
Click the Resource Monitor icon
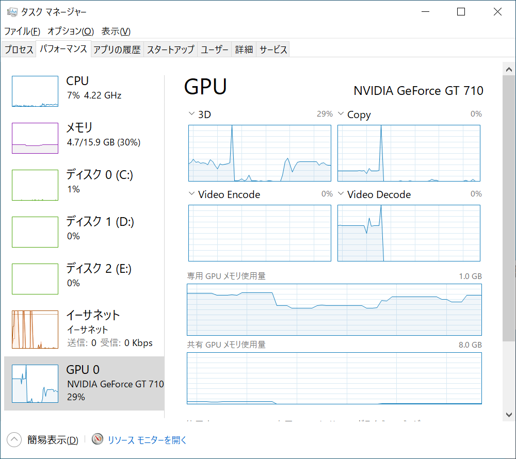(x=98, y=439)
